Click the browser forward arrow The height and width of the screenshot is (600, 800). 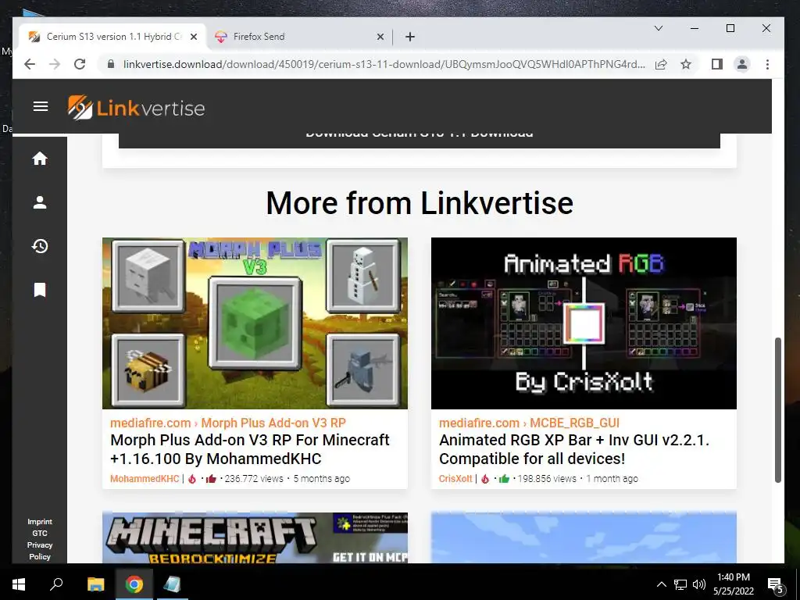(55, 64)
